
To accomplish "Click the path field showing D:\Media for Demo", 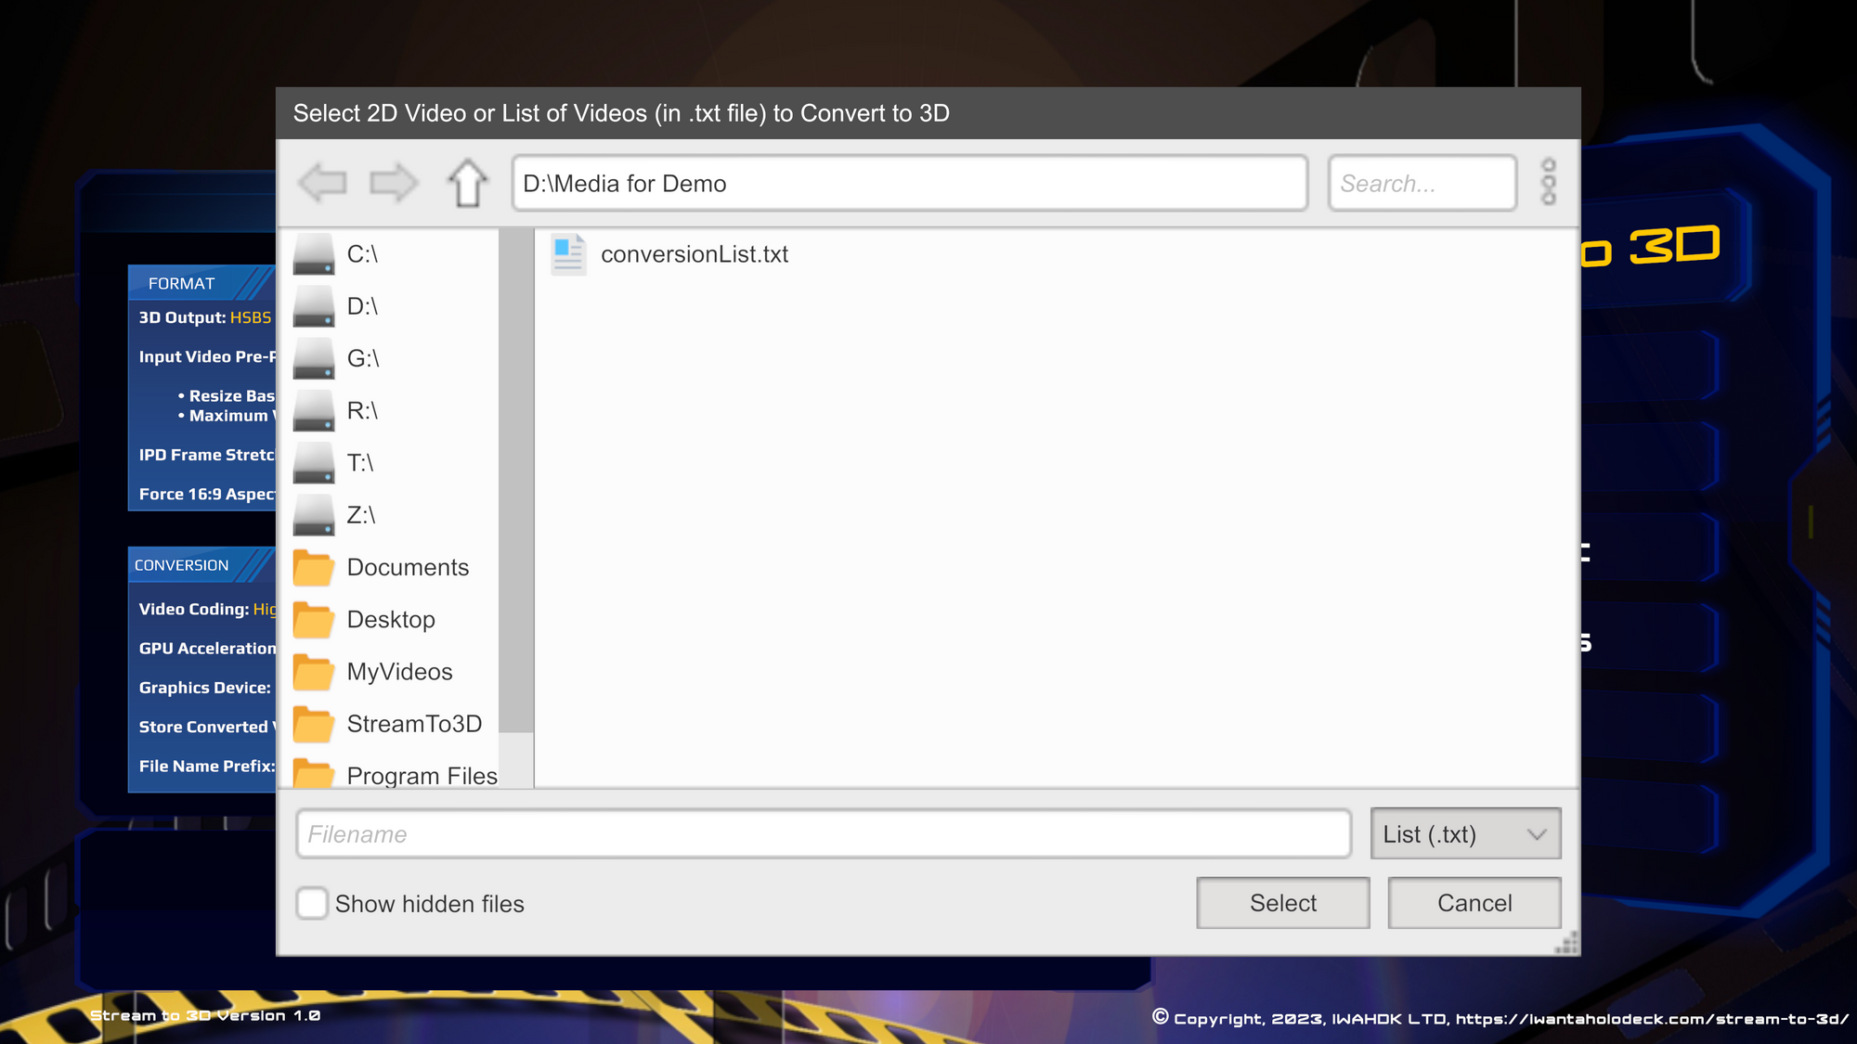I will pyautogui.click(x=910, y=183).
